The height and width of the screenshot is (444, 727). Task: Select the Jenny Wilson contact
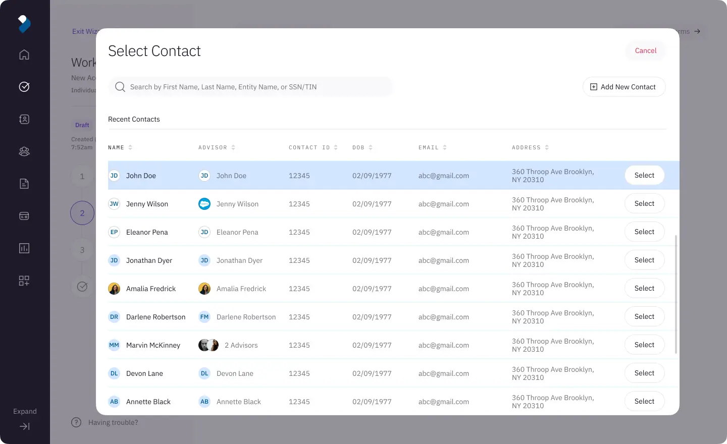644,203
